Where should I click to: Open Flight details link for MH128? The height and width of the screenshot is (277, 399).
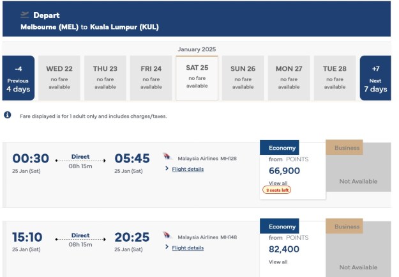(188, 169)
